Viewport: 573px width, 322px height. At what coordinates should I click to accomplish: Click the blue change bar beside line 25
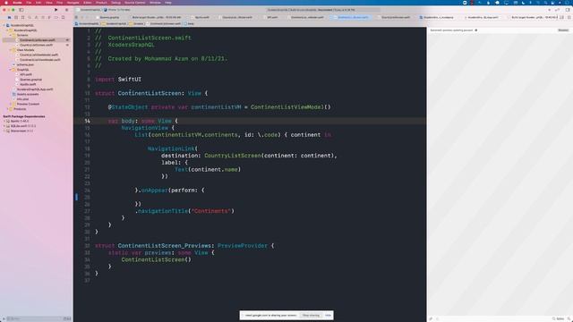[x=76, y=197]
